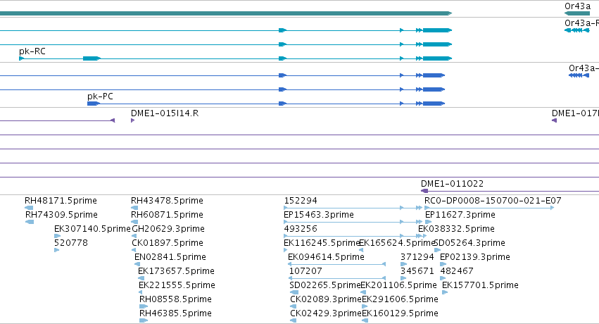This screenshot has height=324, width=599.
Task: Select EST RH60871.5prime
Action: click(167, 215)
